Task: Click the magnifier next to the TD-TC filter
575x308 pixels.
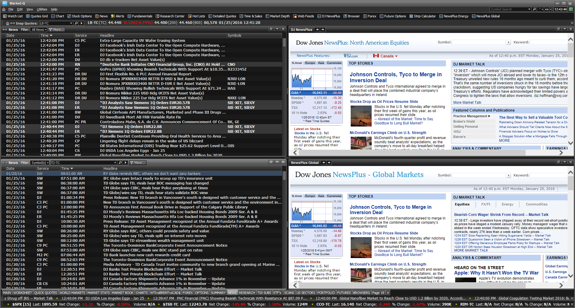Action: pyautogui.click(x=120, y=163)
